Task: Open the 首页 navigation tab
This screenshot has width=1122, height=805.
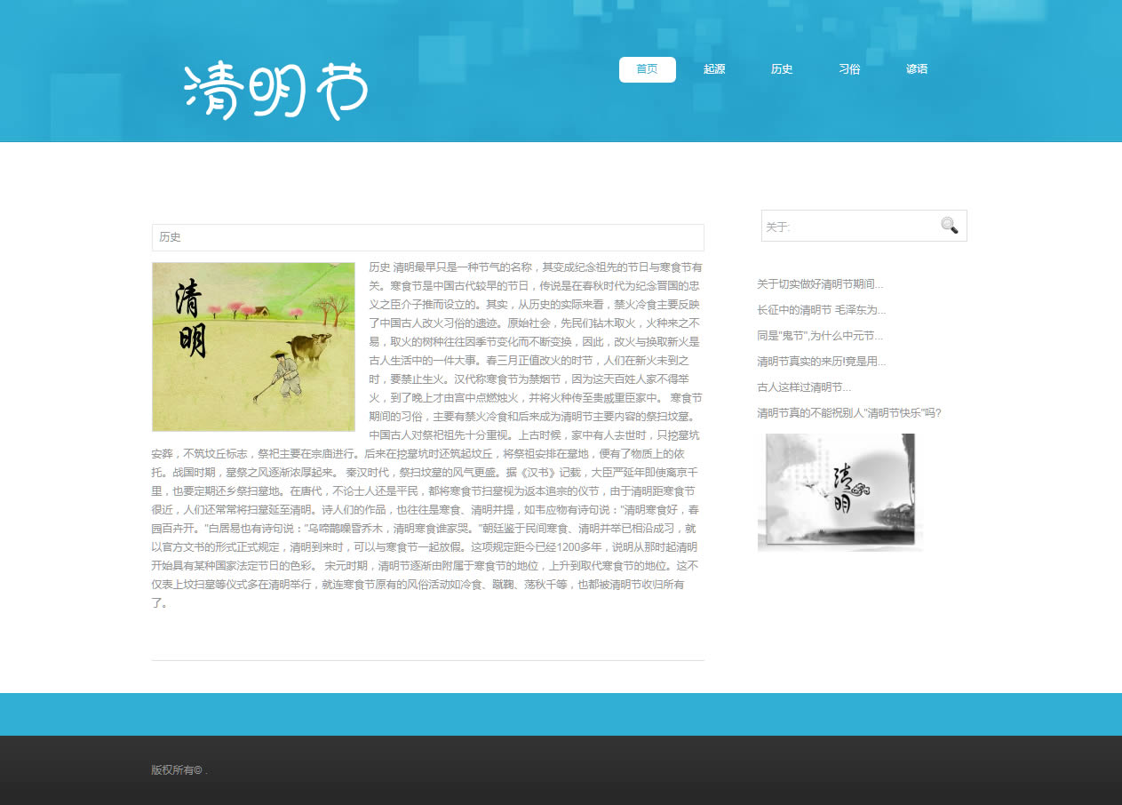Action: point(647,69)
